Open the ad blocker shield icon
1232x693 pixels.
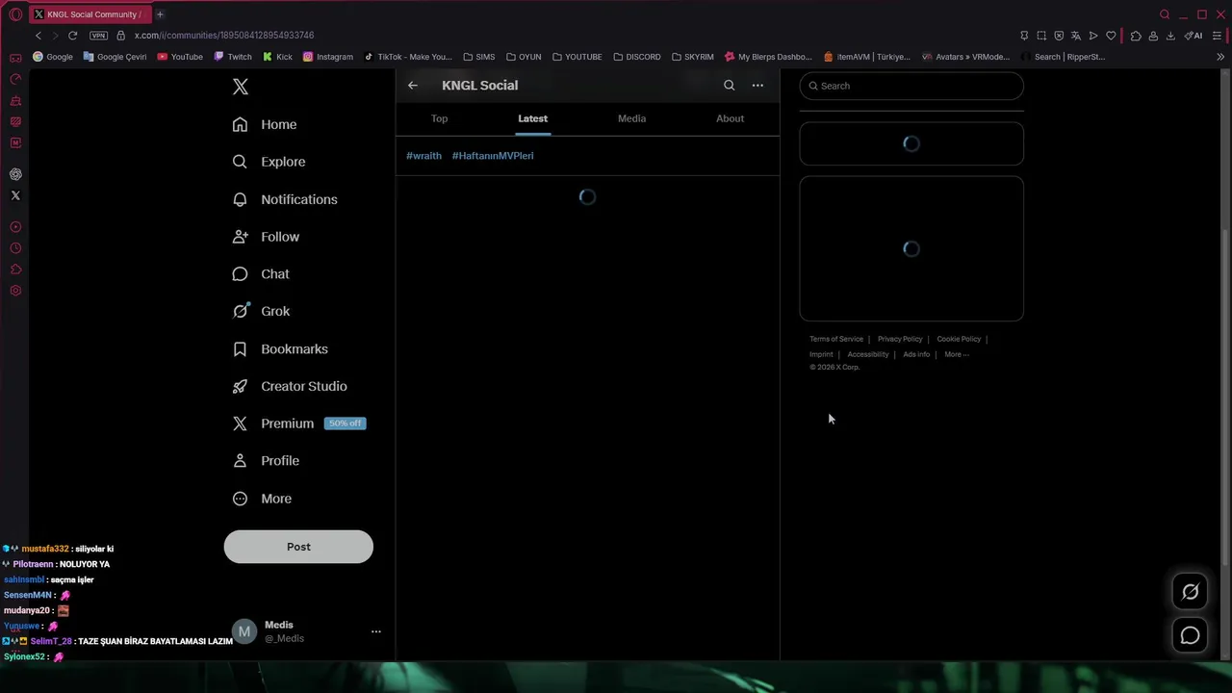(1059, 36)
